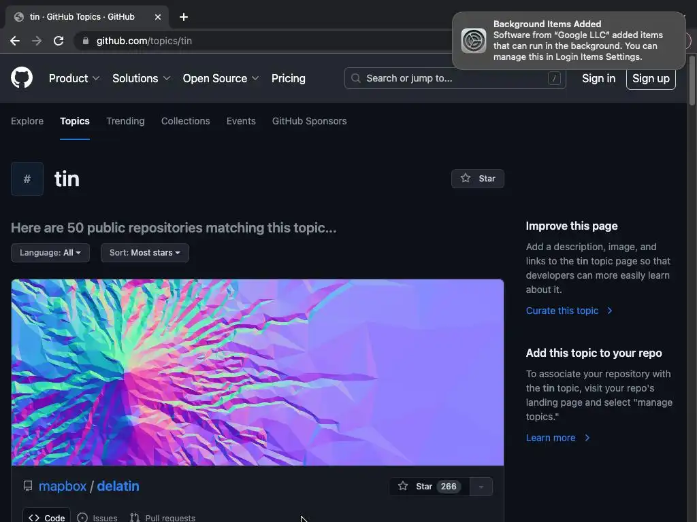
Task: Focus the Search or jump to field
Action: [x=455, y=79]
